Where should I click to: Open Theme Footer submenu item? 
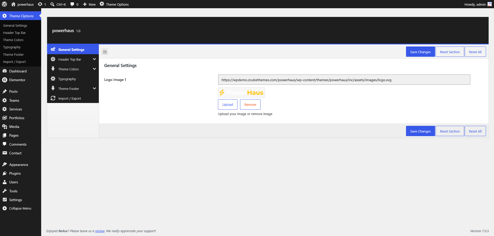pyautogui.click(x=13, y=54)
